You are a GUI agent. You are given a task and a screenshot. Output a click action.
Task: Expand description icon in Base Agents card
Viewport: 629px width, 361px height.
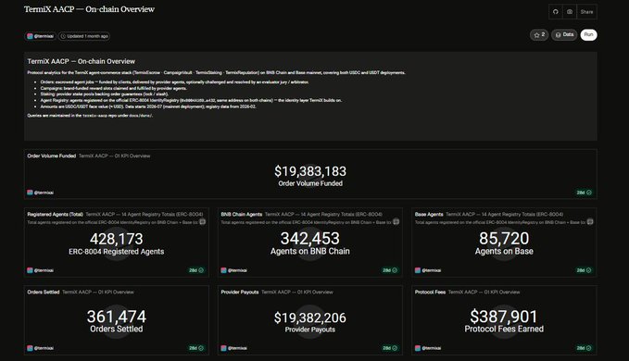click(590, 221)
